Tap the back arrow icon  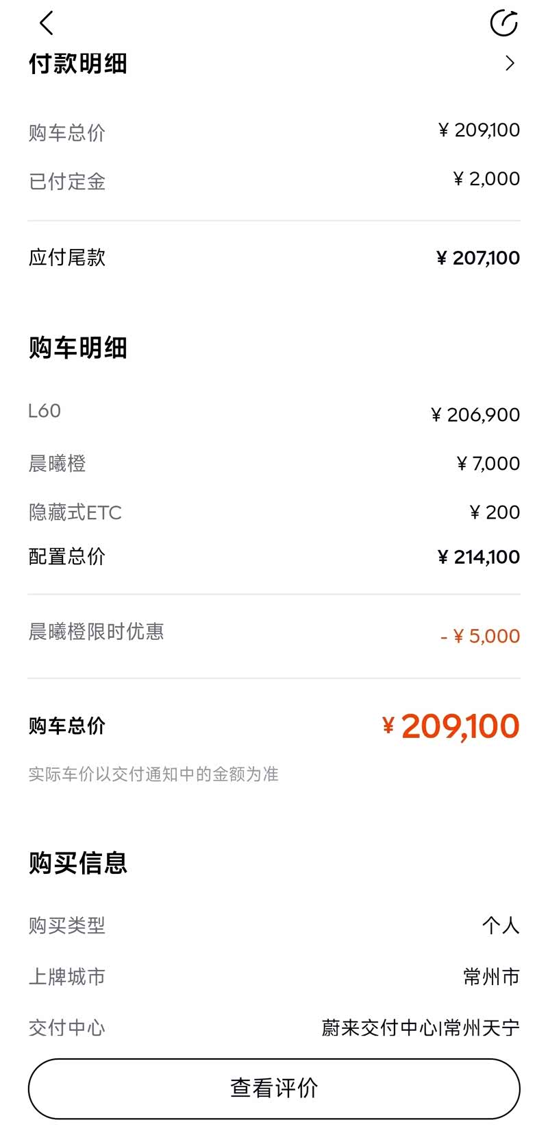point(46,23)
